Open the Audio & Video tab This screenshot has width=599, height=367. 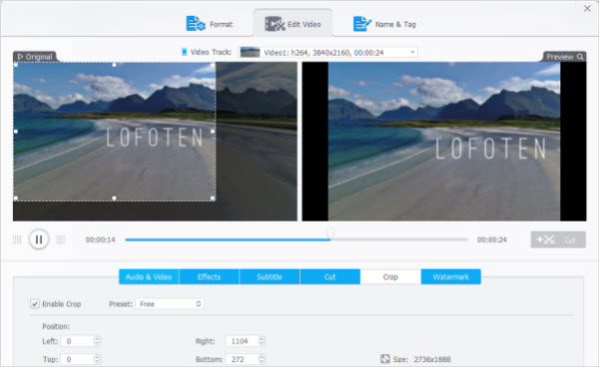(x=149, y=277)
